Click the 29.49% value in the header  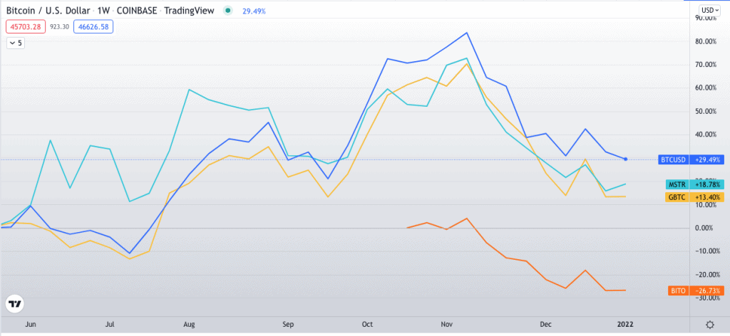[x=255, y=11]
